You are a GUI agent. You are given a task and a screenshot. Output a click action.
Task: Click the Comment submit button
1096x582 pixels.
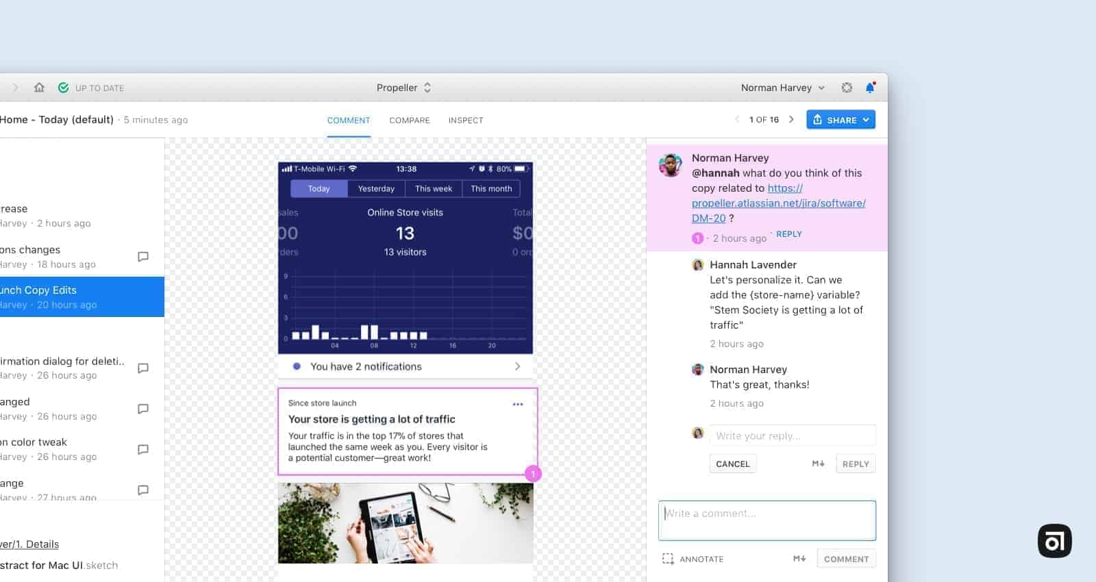[846, 559]
